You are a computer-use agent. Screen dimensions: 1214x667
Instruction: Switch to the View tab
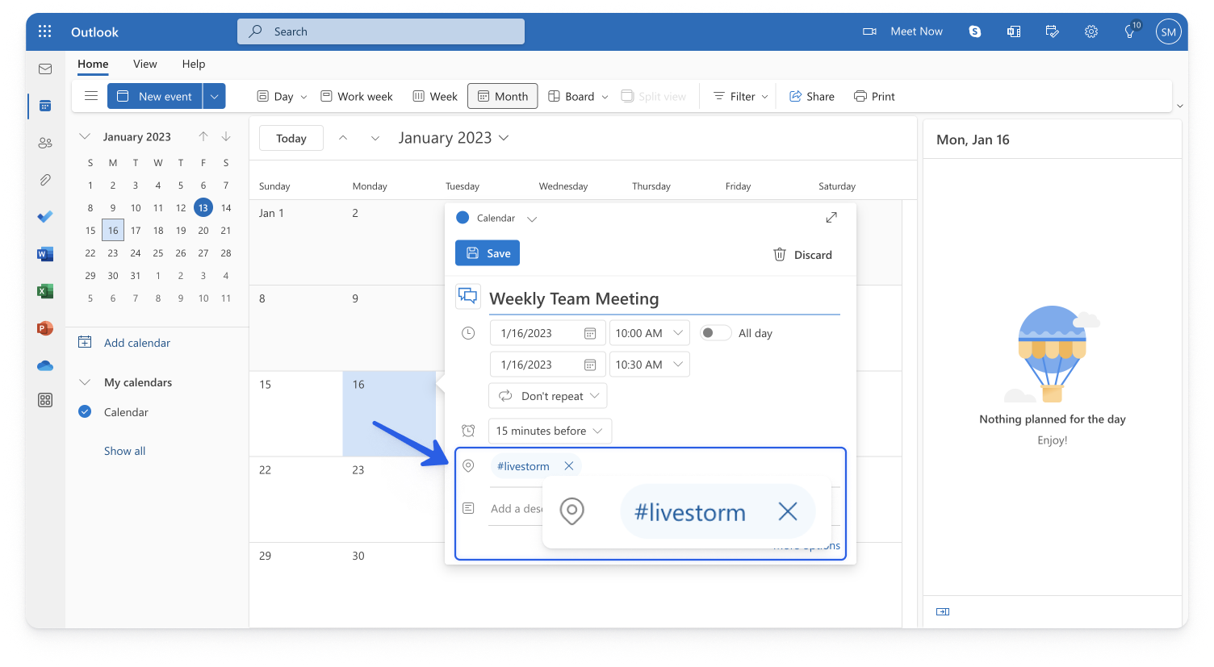(145, 64)
